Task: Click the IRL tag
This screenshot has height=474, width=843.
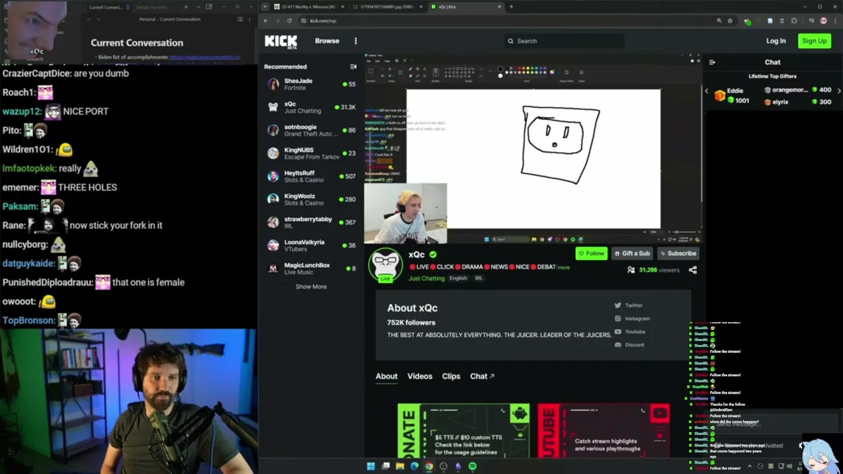Action: click(x=479, y=278)
